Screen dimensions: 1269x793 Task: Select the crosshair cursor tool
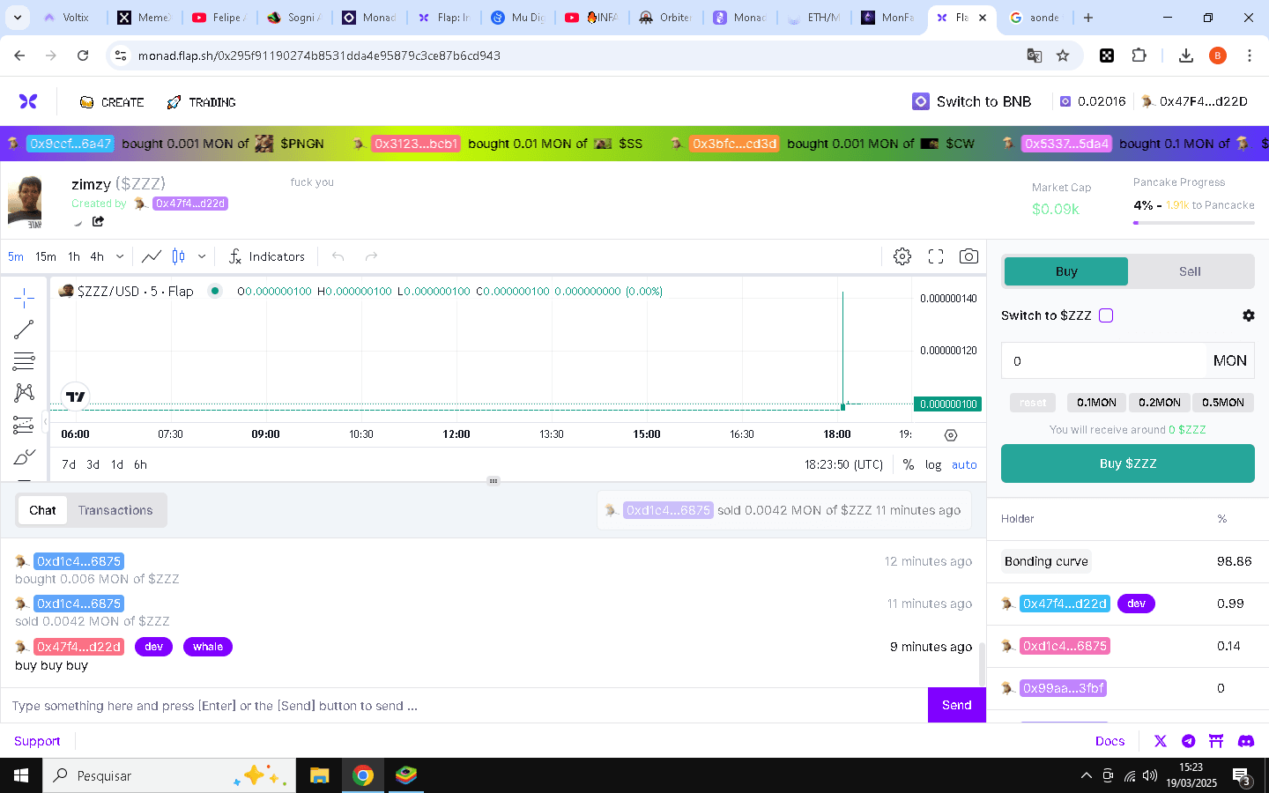24,297
